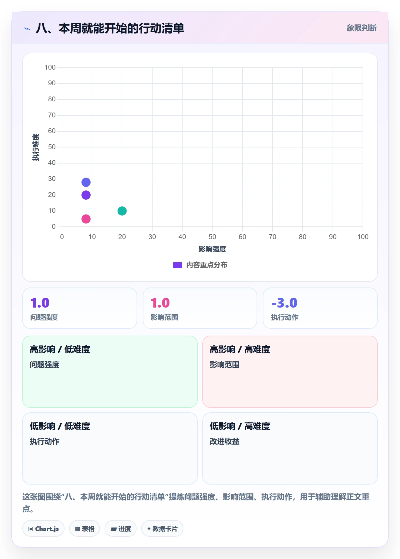This screenshot has width=400, height=559.
Task: Click the 内容重点分布 legend label
Action: coord(207,265)
